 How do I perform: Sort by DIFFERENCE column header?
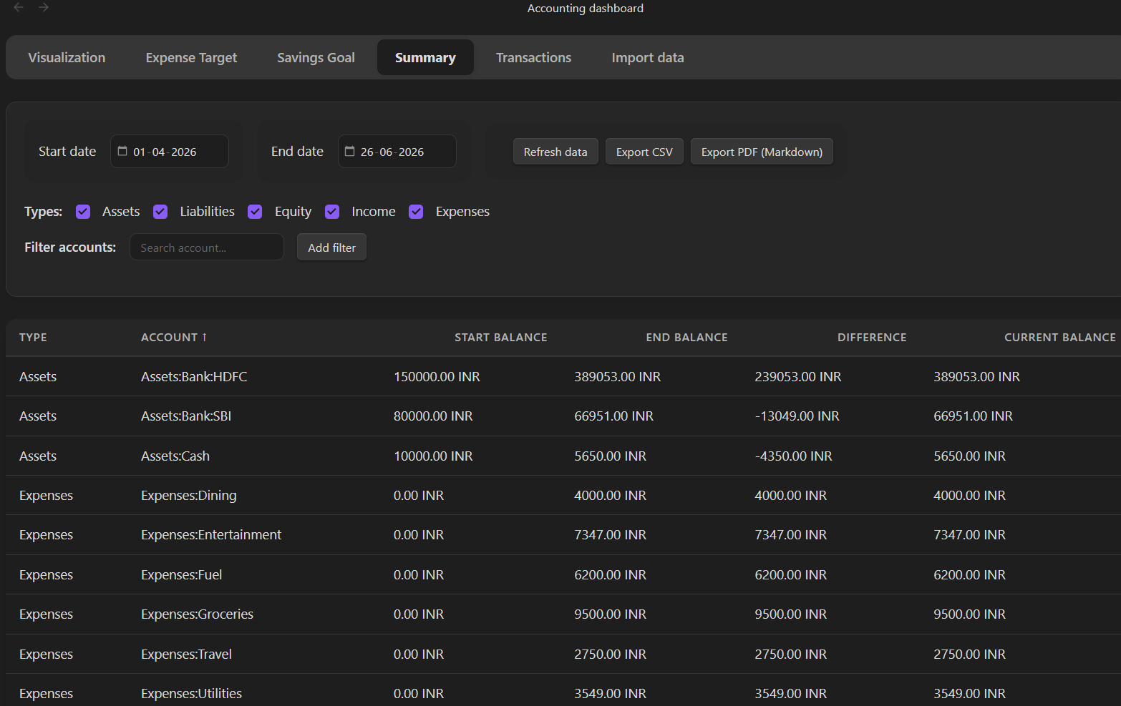872,338
